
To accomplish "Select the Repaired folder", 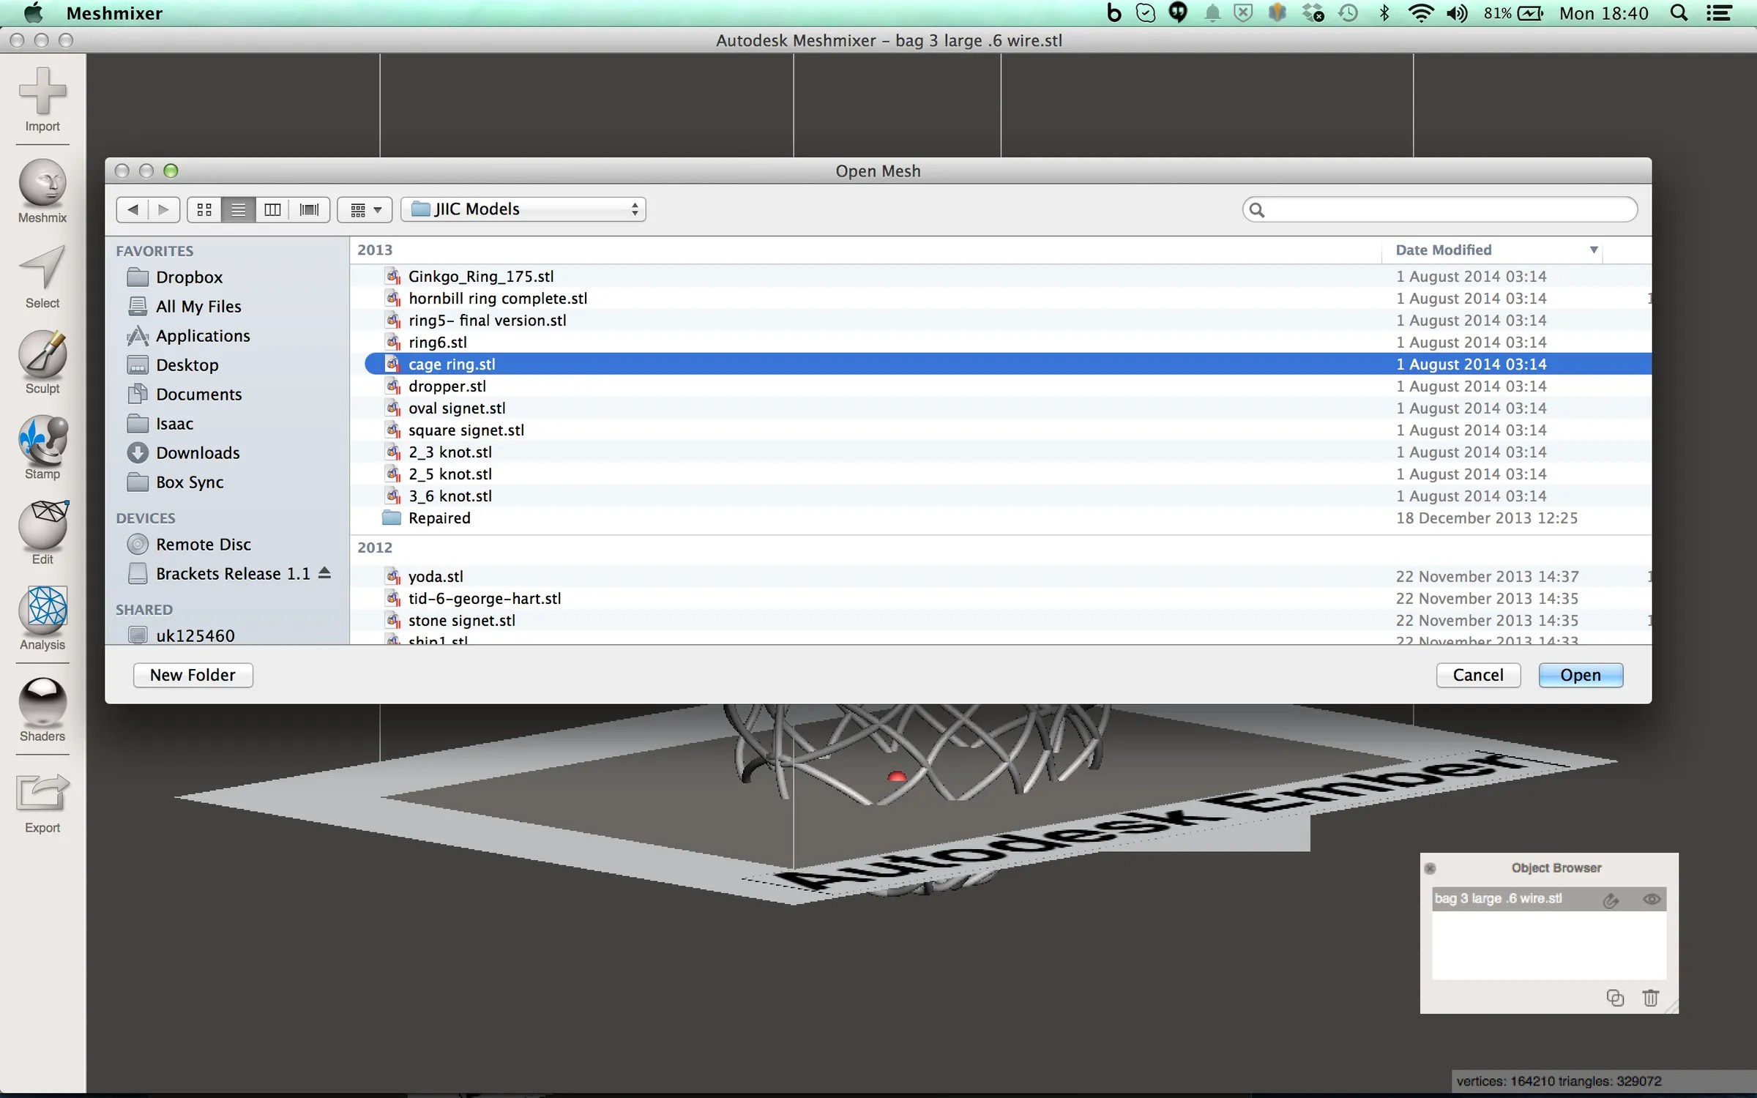I will click(x=1000, y=518).
